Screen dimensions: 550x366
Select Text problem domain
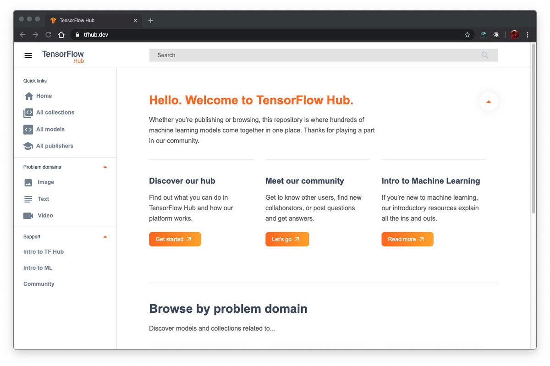tap(44, 199)
